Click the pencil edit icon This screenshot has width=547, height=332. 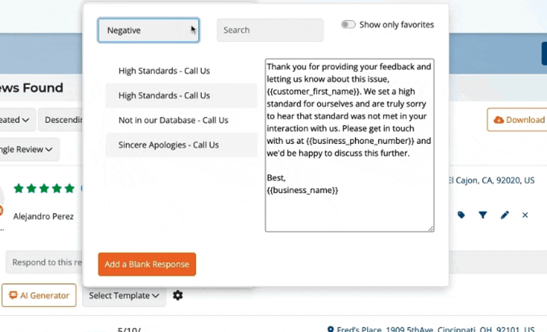click(x=505, y=215)
